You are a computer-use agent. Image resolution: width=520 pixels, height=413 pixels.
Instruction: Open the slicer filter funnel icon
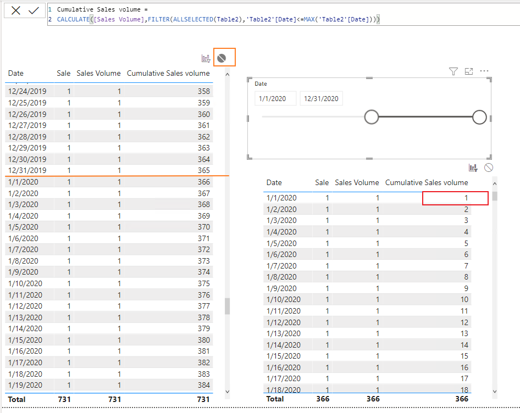[x=453, y=71]
